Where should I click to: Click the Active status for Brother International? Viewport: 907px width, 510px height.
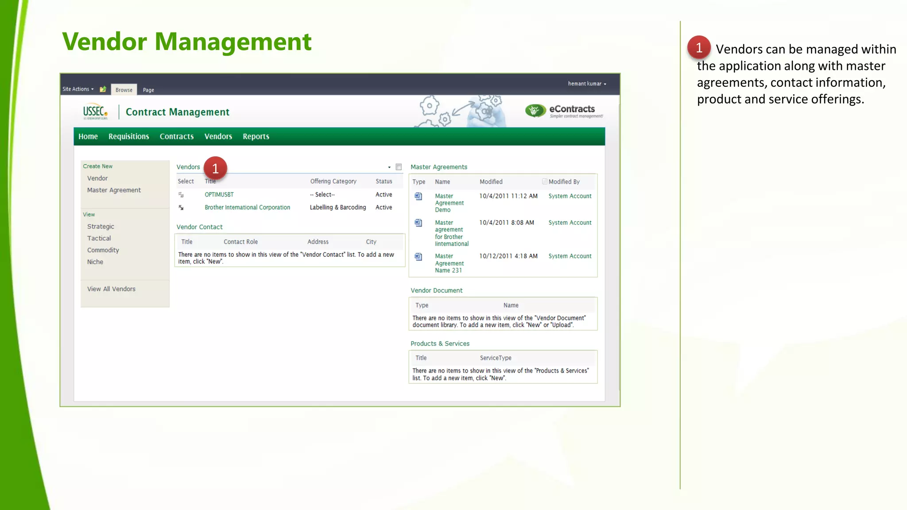pos(384,208)
